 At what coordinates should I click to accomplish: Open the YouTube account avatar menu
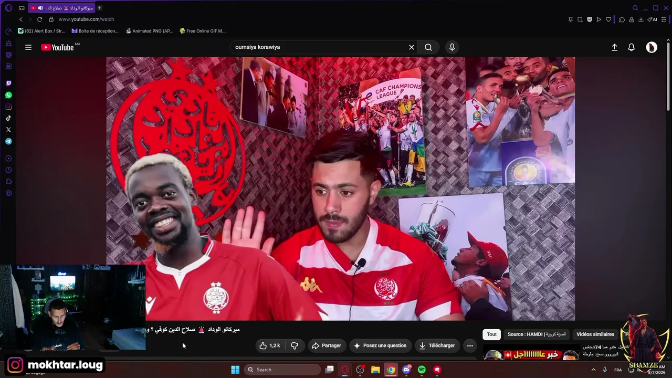(652, 47)
